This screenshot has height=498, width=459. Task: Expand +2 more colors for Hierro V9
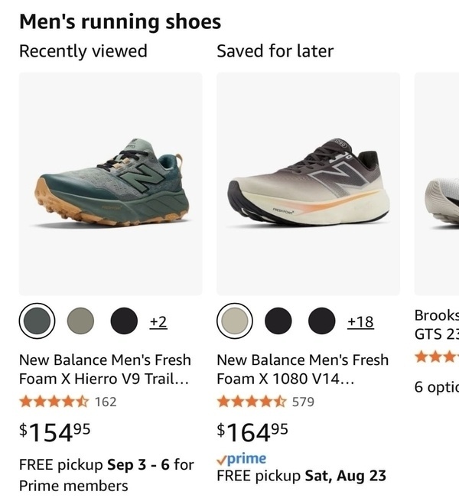tap(158, 321)
